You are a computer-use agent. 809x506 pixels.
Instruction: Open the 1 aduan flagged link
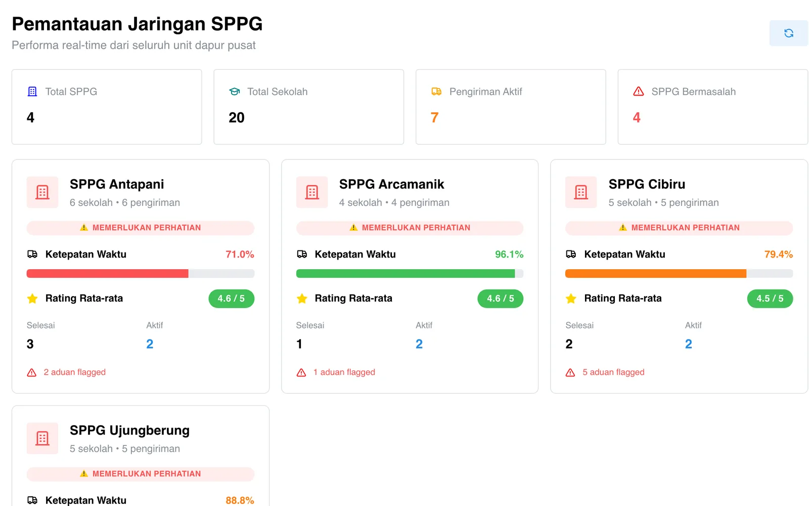tap(344, 372)
